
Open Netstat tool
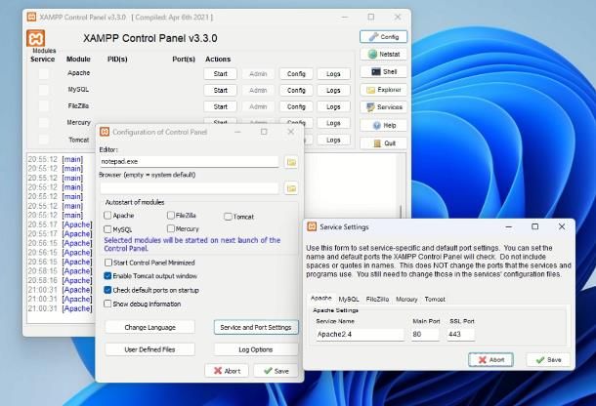383,54
